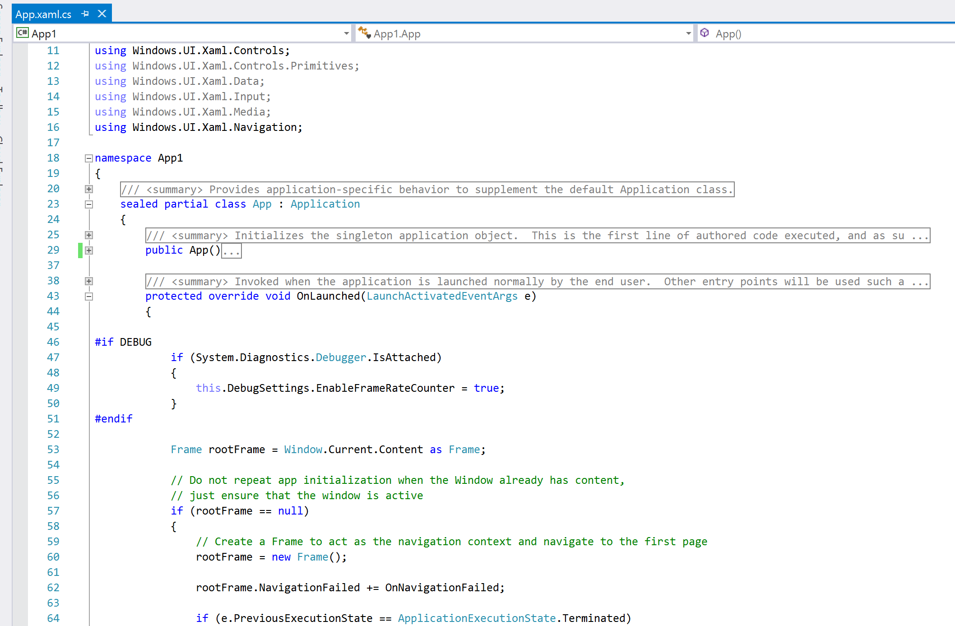Click the Application base class name

pyautogui.click(x=325, y=204)
